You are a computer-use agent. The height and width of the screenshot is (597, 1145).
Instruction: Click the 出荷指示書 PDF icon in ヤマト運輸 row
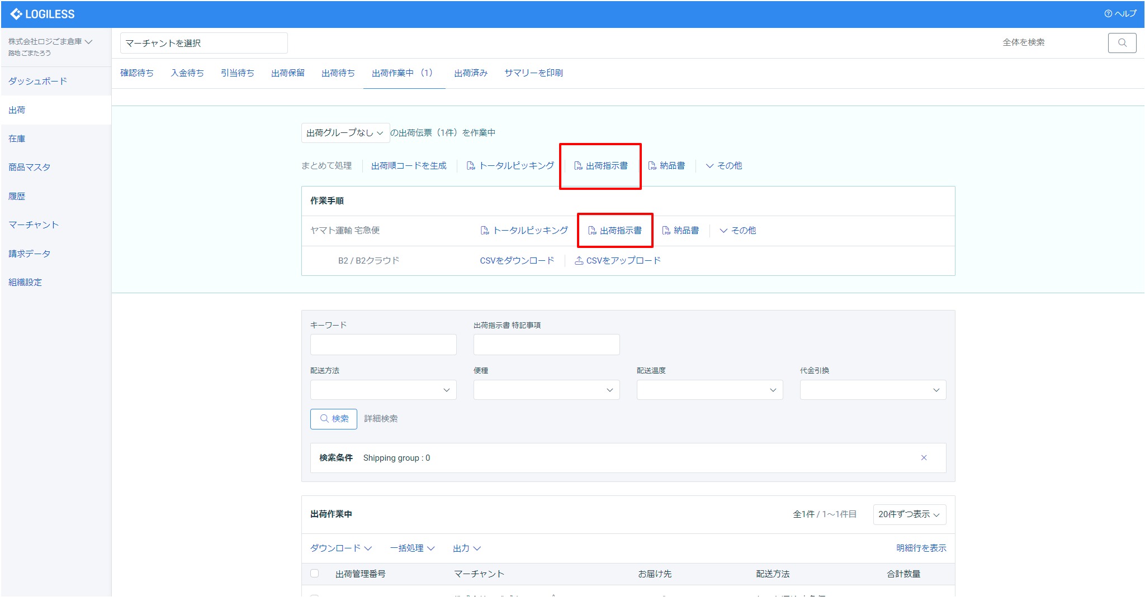(x=593, y=230)
